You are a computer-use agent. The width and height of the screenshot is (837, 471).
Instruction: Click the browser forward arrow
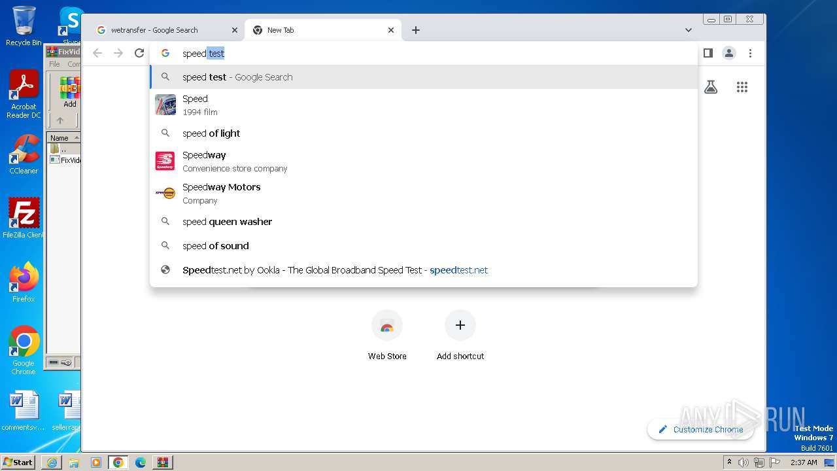coord(118,53)
